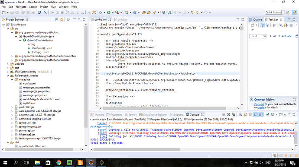Click the Quick Access search field

tap(273, 13)
